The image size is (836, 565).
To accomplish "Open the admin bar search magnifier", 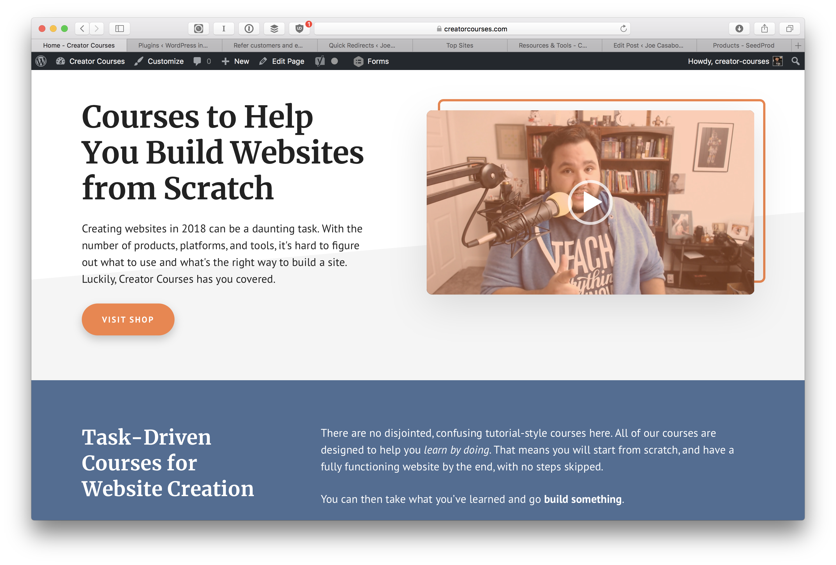I will [795, 61].
